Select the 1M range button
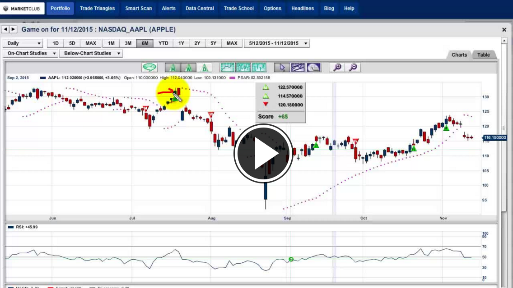 (111, 43)
